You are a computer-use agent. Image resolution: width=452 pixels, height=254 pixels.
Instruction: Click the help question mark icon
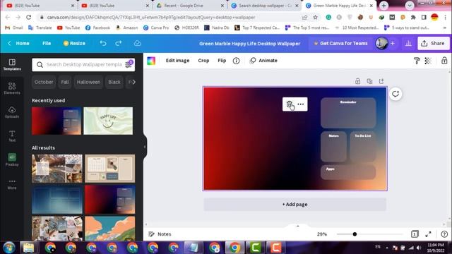tap(444, 234)
